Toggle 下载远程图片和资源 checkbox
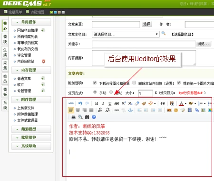The image size is (214, 181). [95, 82]
